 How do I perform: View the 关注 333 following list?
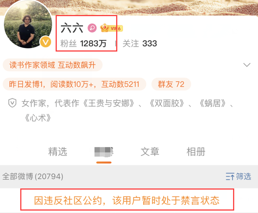click(x=140, y=44)
